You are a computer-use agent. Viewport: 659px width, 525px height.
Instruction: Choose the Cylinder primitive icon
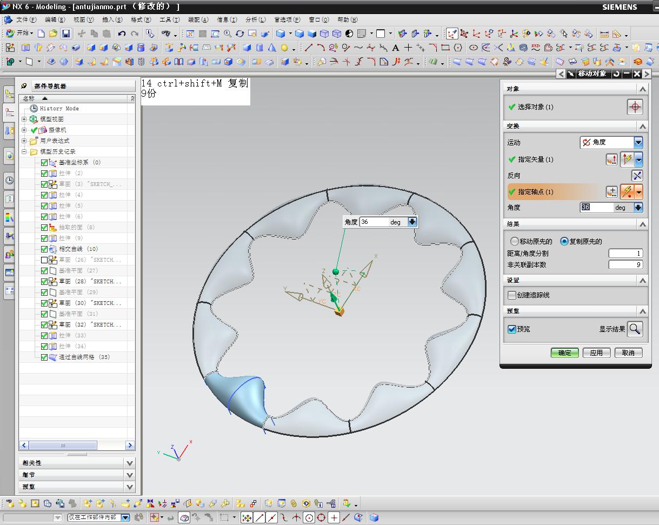coord(259,48)
